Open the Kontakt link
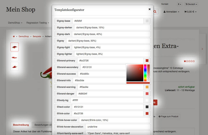This screenshot has height=135, width=208. (x=165, y=4)
